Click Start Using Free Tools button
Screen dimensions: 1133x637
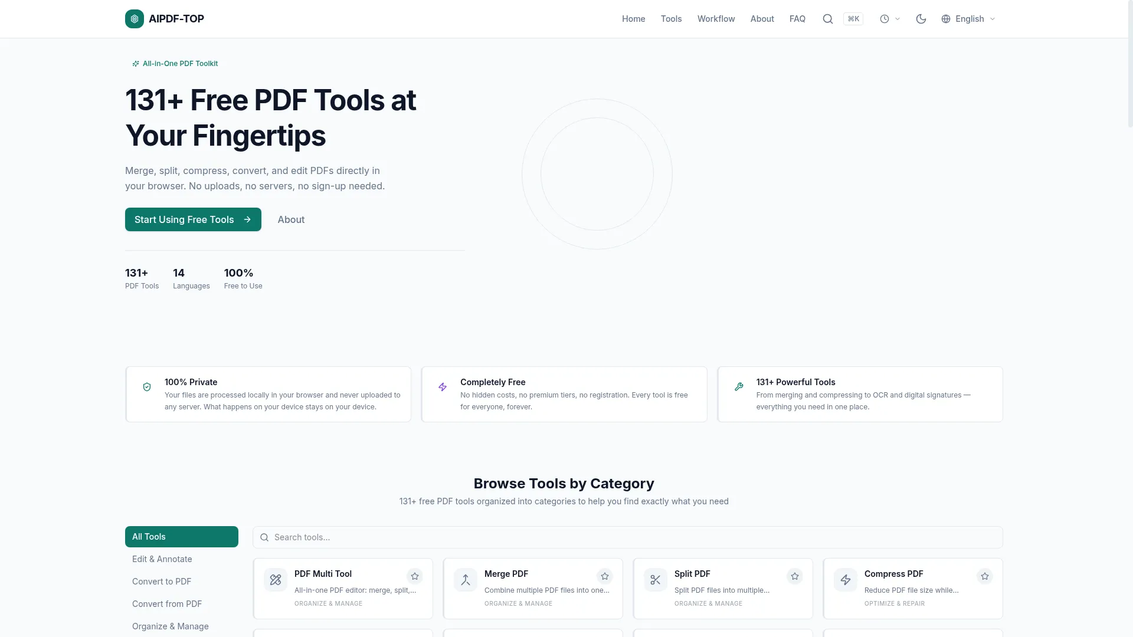[193, 219]
